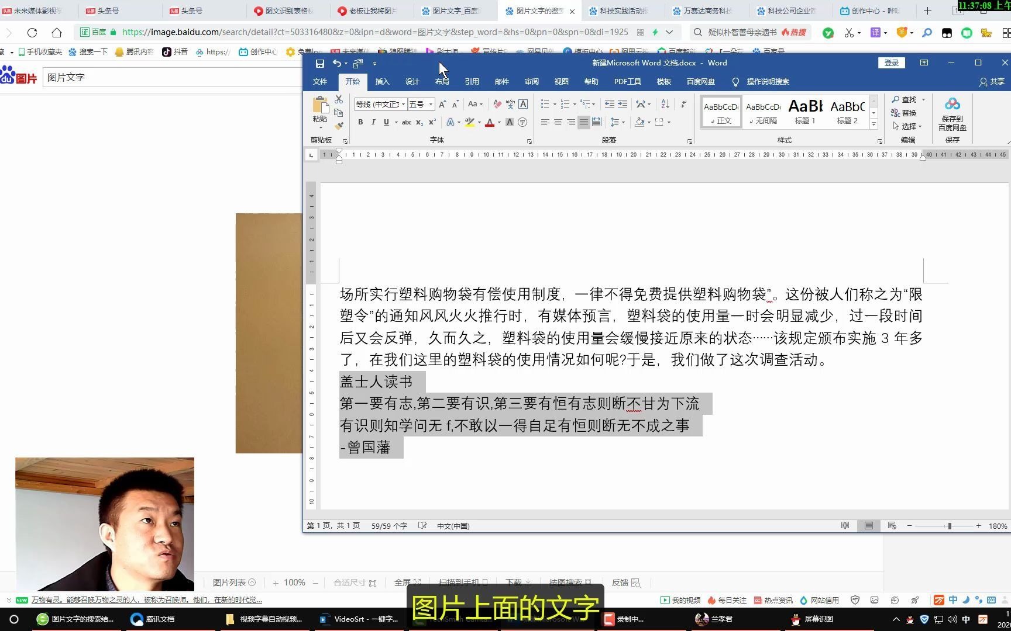
Task: Apply bold formatting to selected text
Action: point(360,122)
